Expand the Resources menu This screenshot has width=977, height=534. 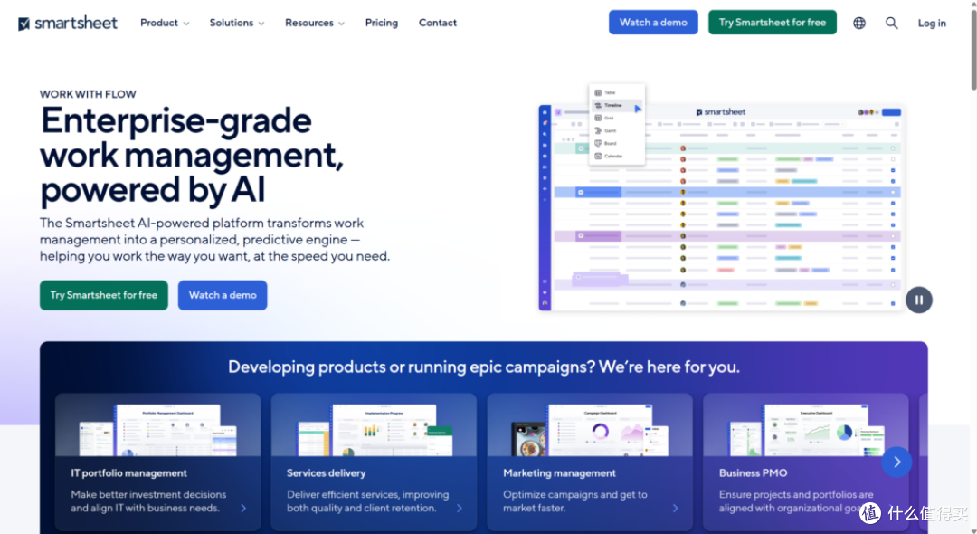pos(315,23)
